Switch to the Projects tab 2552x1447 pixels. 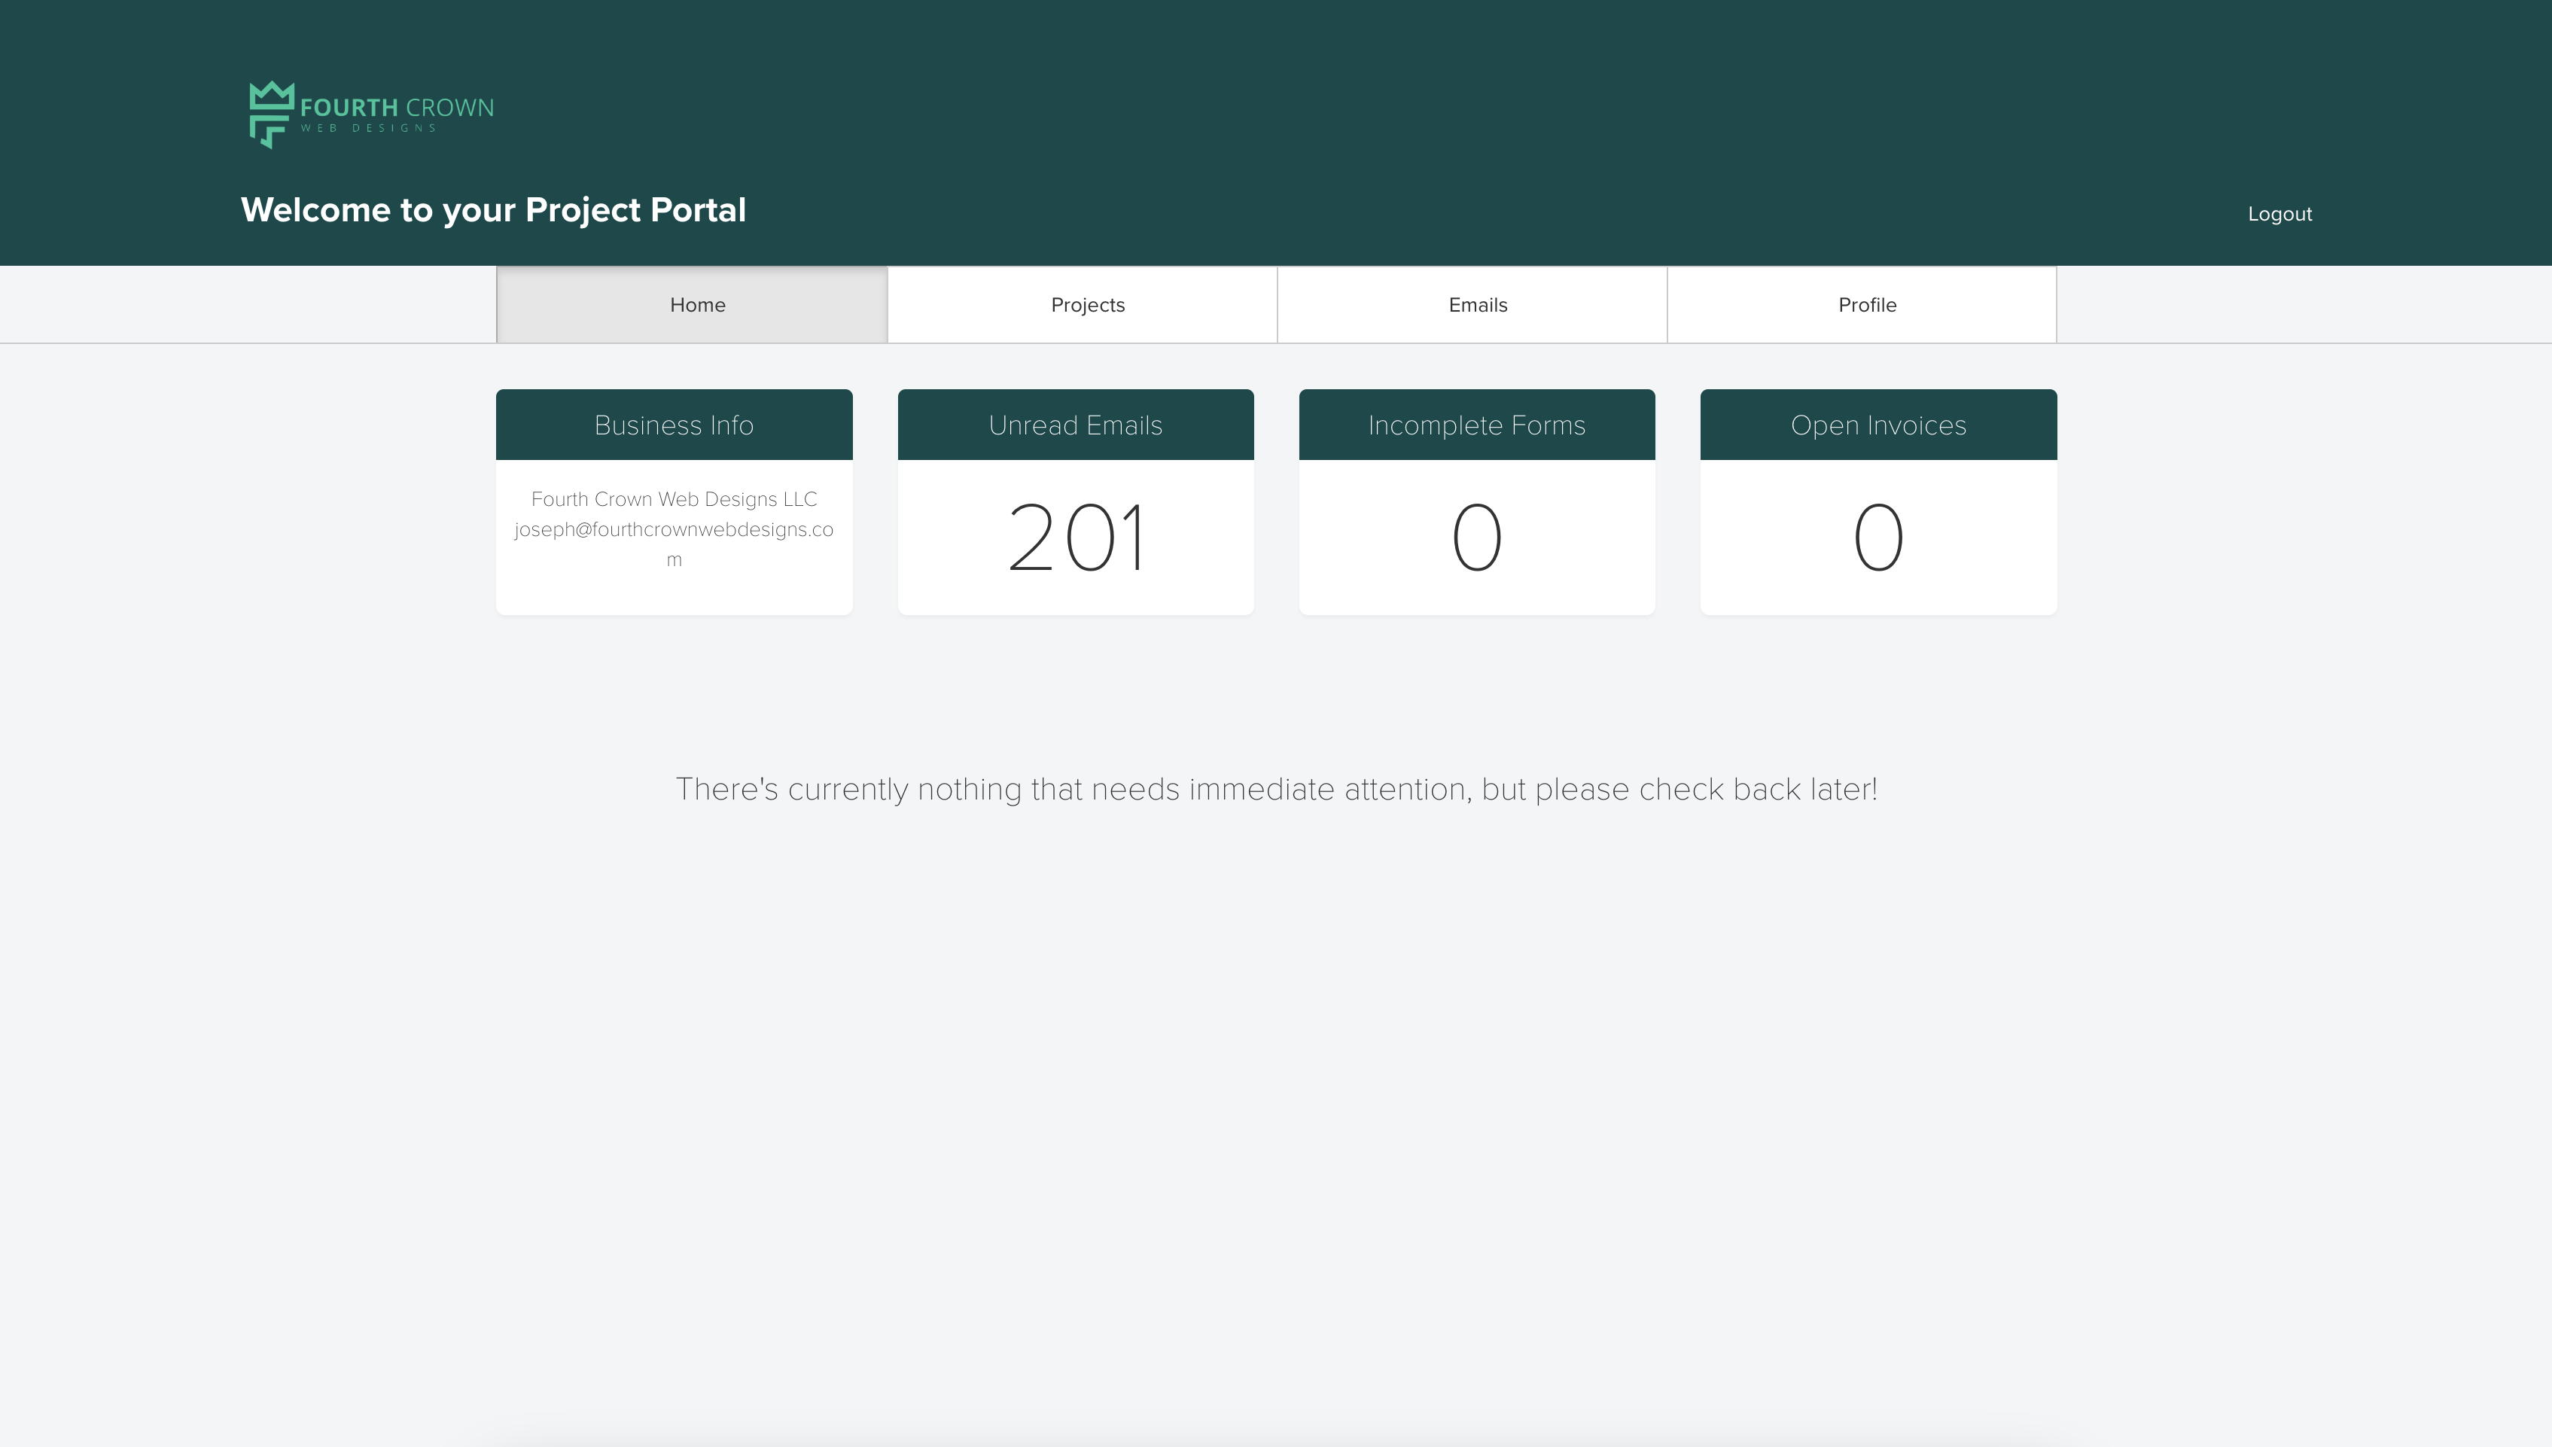click(x=1087, y=305)
